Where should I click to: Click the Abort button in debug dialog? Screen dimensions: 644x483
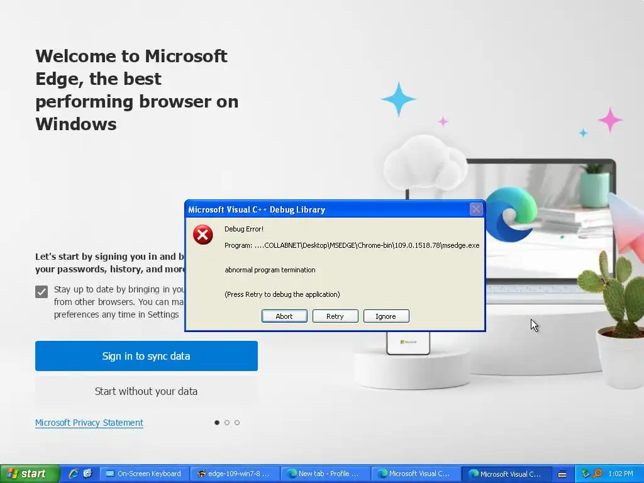click(x=284, y=316)
